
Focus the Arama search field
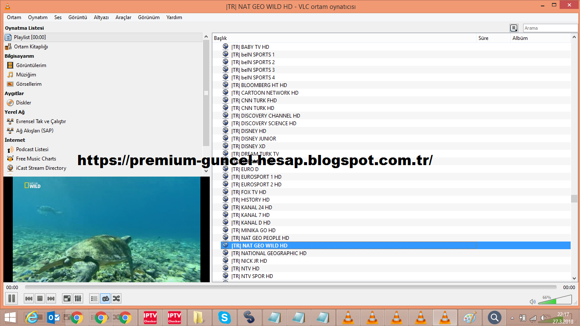tap(550, 28)
